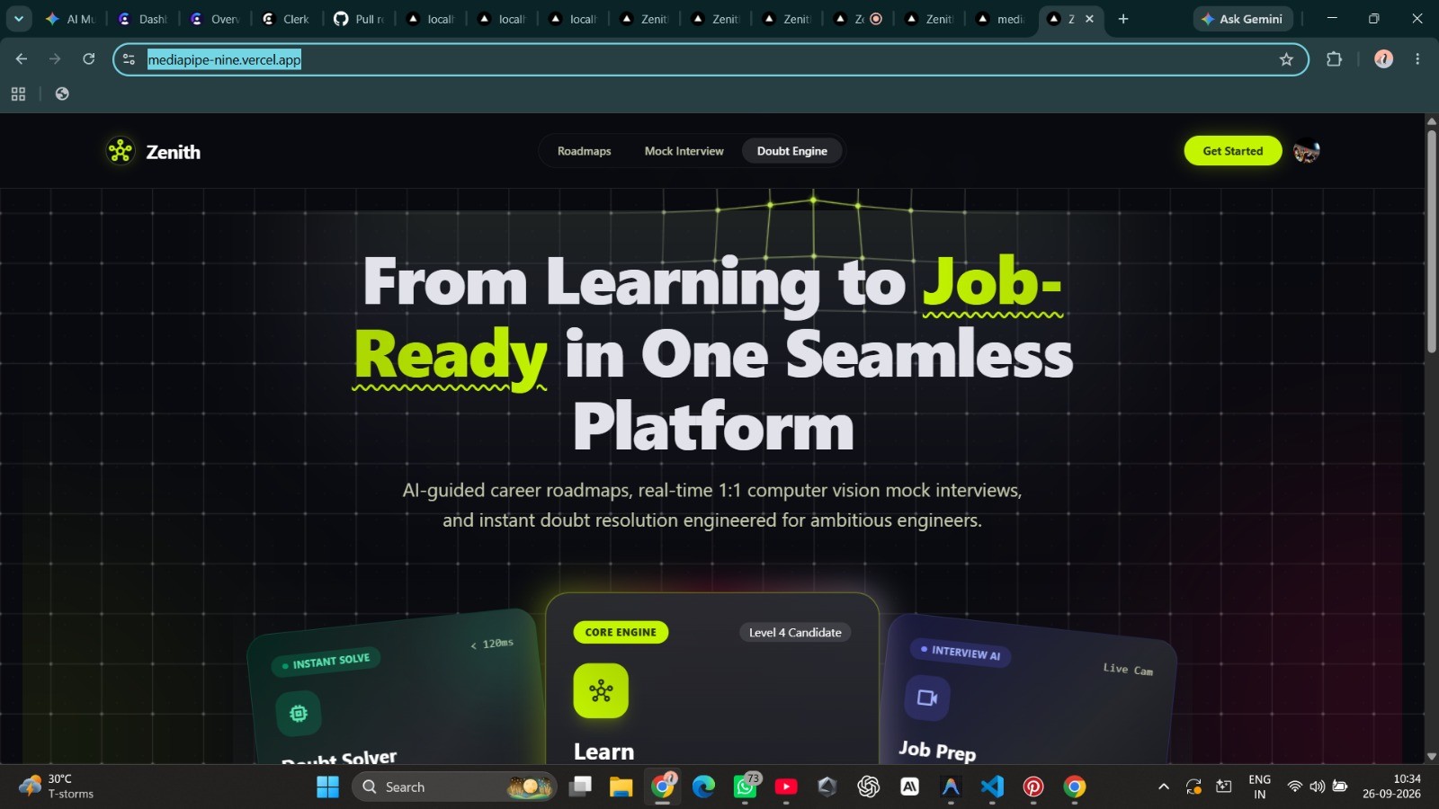Click the Doubt Solver chip icon
Image resolution: width=1439 pixels, height=809 pixels.
(x=299, y=713)
